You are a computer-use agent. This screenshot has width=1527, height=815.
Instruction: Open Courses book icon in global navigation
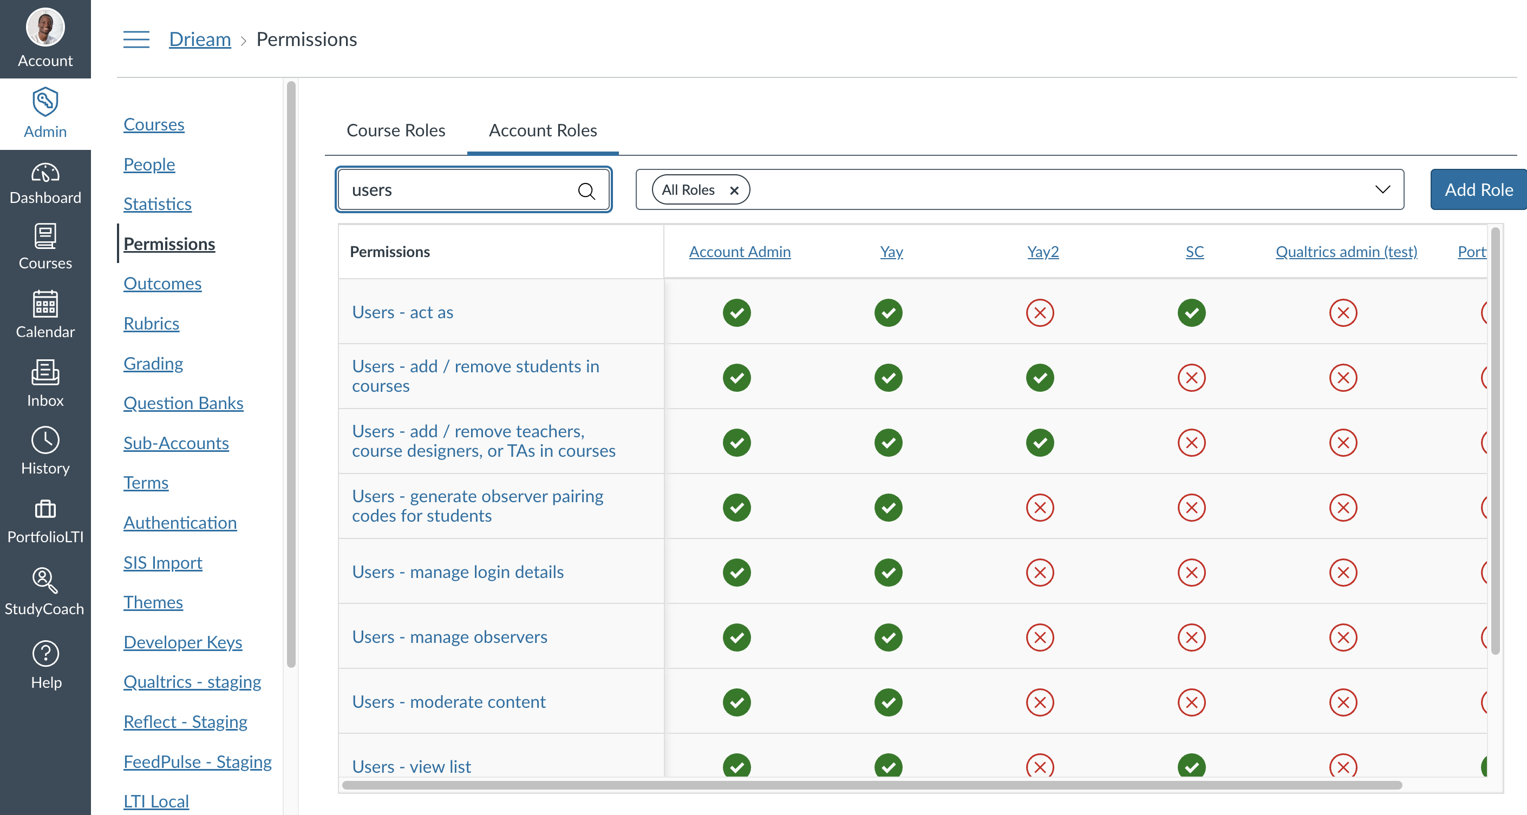[45, 236]
